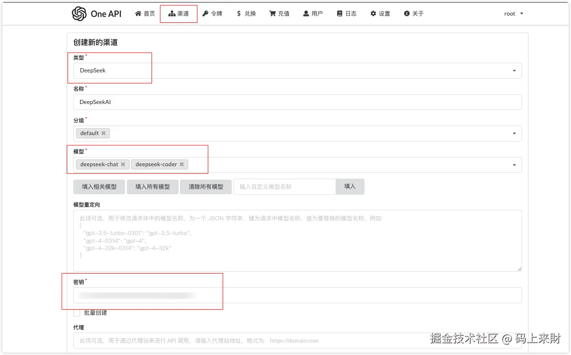Go to the 令牌 tokens page
The width and height of the screenshot is (571, 355).
[x=212, y=14]
